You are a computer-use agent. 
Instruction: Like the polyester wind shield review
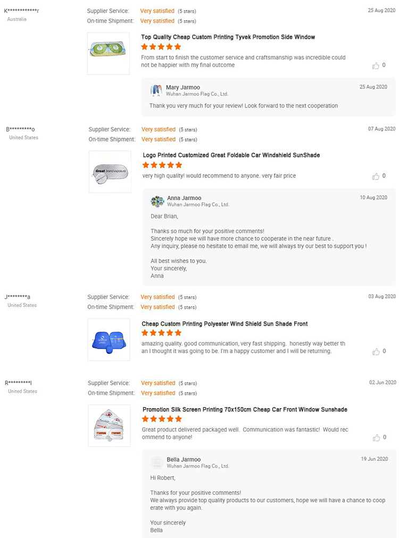pyautogui.click(x=376, y=352)
